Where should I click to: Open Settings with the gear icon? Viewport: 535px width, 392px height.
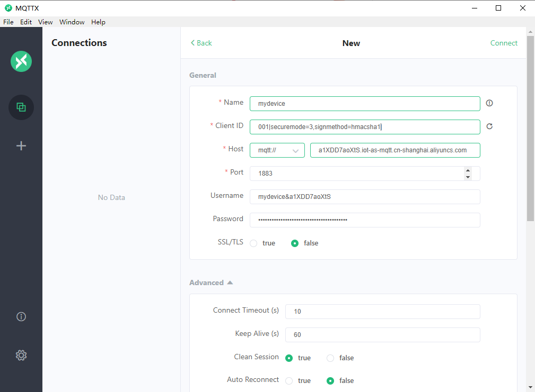21,355
